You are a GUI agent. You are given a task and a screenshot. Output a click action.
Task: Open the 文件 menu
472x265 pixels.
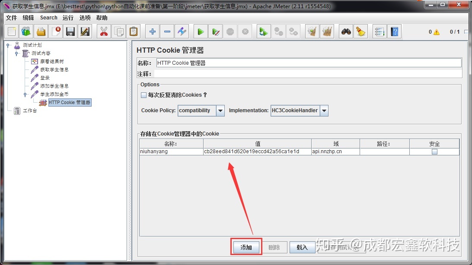pos(11,18)
